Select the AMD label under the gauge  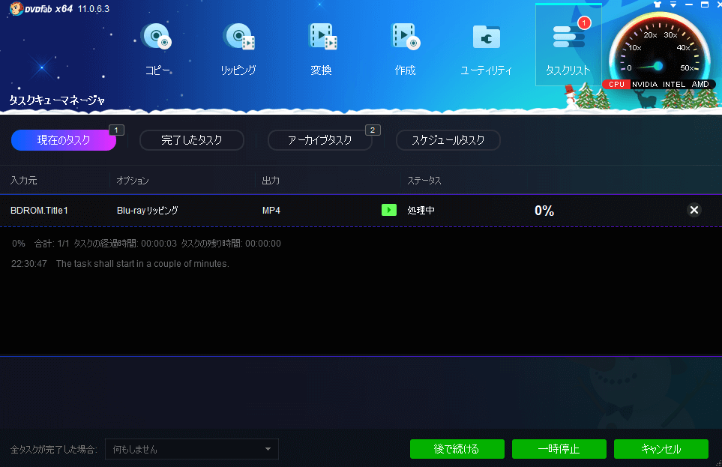click(700, 84)
